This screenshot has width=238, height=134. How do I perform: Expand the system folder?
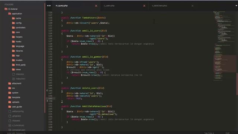tap(13, 93)
